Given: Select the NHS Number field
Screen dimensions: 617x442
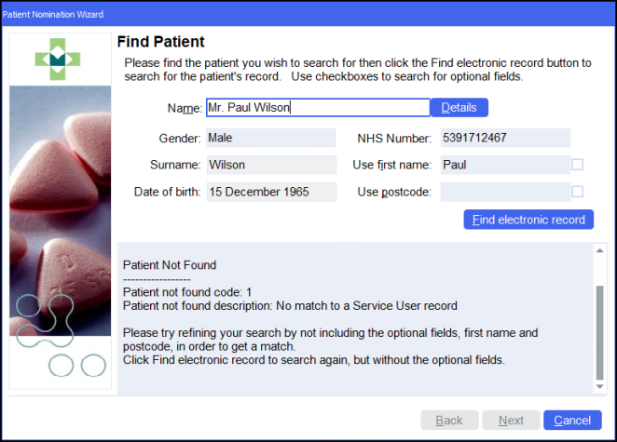Looking at the screenshot, I should coord(504,138).
